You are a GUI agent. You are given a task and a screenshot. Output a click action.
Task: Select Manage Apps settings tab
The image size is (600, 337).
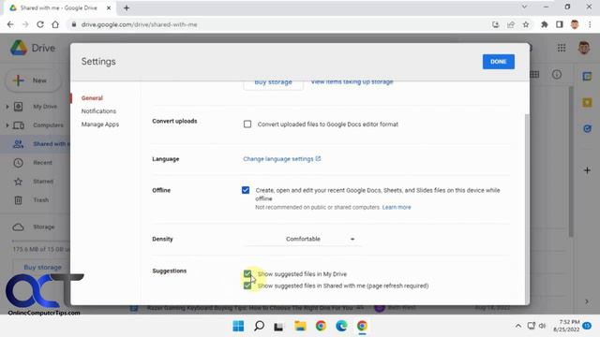[x=100, y=125]
